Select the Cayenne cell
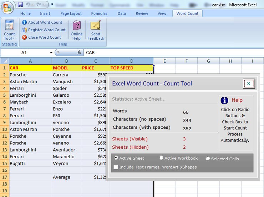 [66, 136]
